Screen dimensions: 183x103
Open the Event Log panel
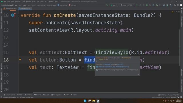coord(162,95)
